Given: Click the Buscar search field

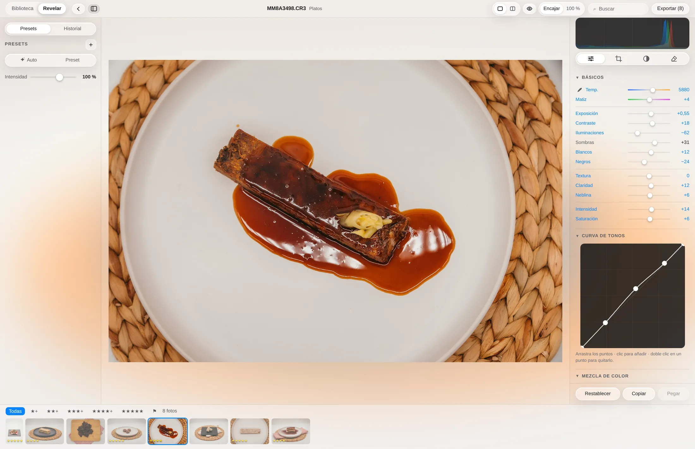Looking at the screenshot, I should pos(618,9).
